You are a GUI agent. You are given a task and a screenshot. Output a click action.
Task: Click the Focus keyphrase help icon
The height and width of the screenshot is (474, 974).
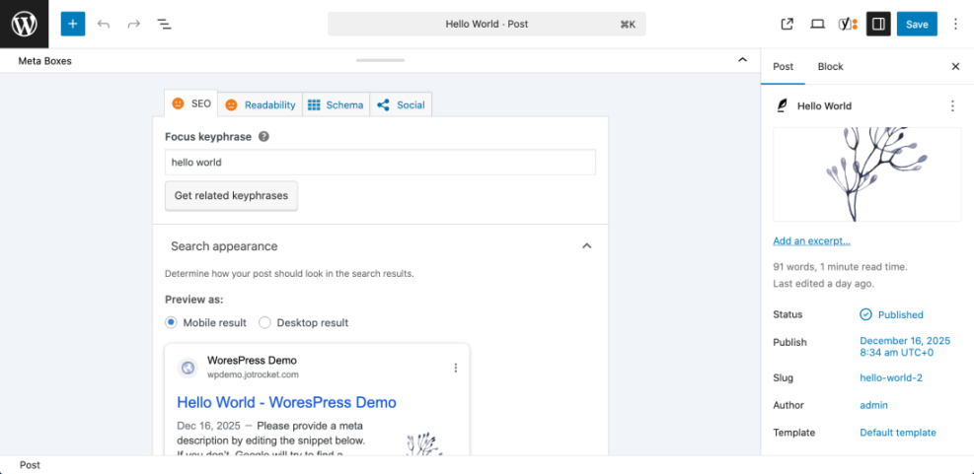tap(263, 137)
